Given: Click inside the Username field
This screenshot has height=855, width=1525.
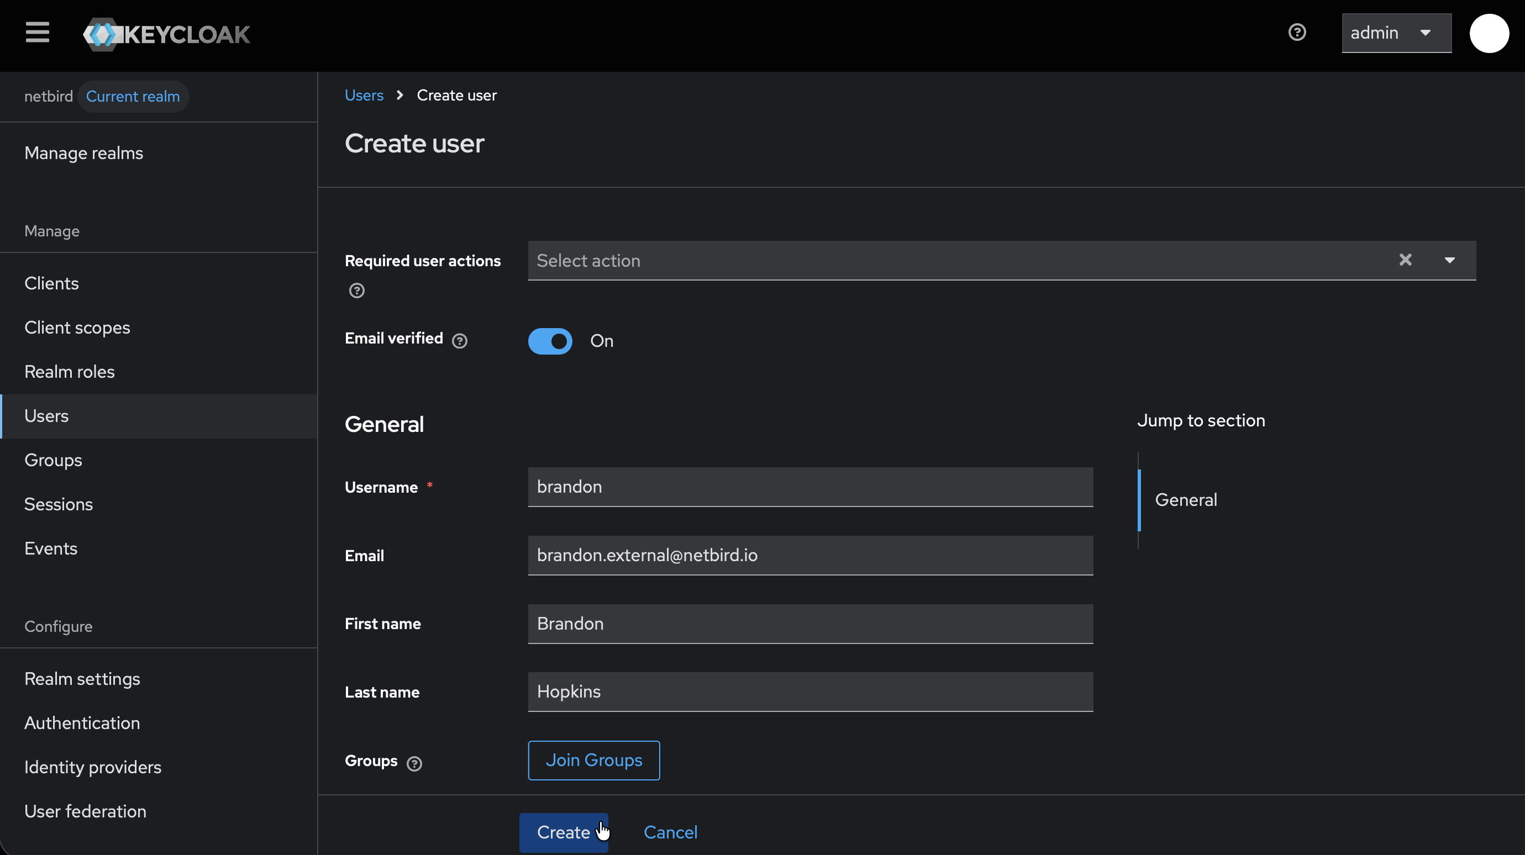Looking at the screenshot, I should coord(810,487).
